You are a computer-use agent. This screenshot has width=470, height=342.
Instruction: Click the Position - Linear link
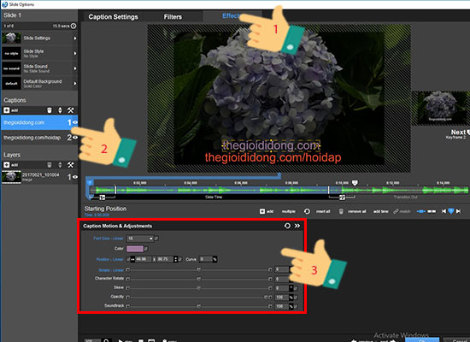109,260
